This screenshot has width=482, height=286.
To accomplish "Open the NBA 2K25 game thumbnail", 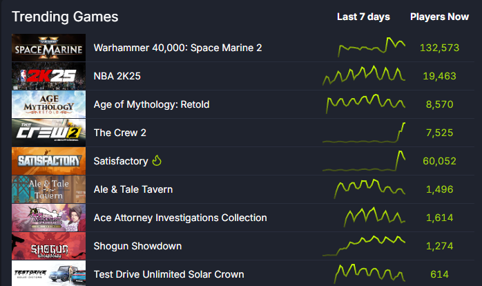I will pos(48,76).
